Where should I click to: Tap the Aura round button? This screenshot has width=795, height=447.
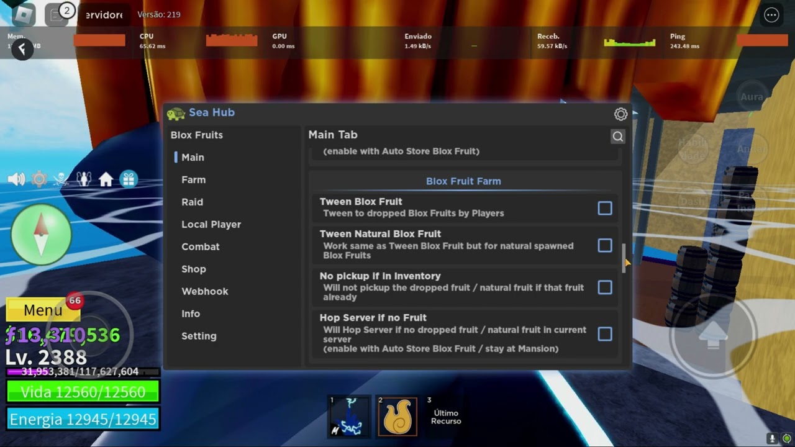752,97
